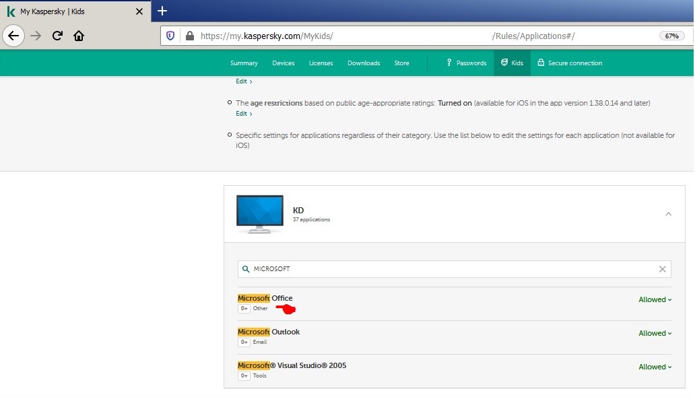Click the 37 applications count text

tap(311, 219)
